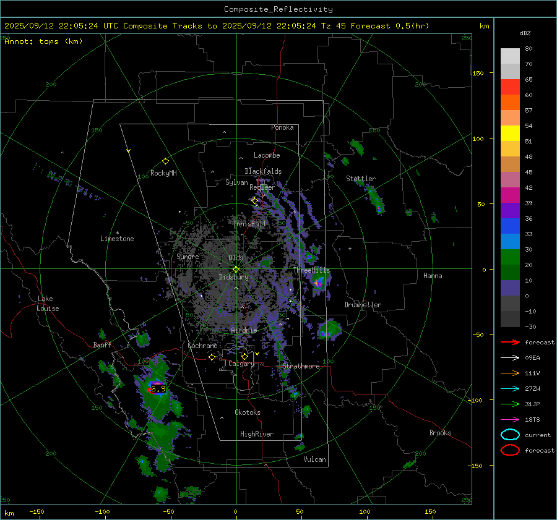This screenshot has width=557, height=520.
Task: Click the RedDeer city label
Action: pos(262,187)
